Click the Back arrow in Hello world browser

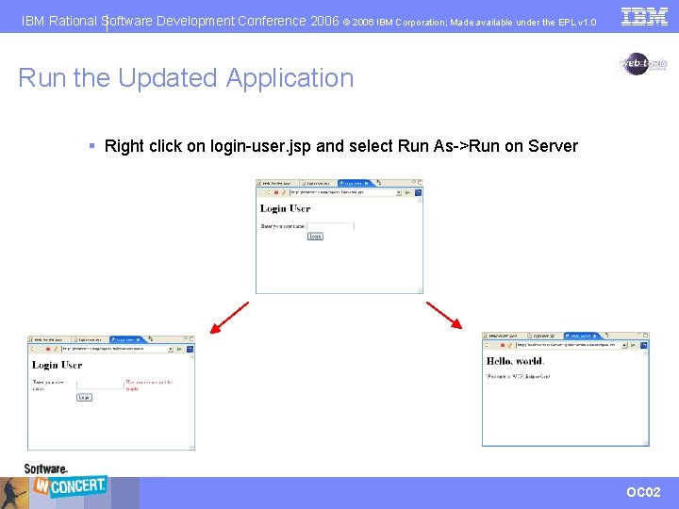coord(487,345)
